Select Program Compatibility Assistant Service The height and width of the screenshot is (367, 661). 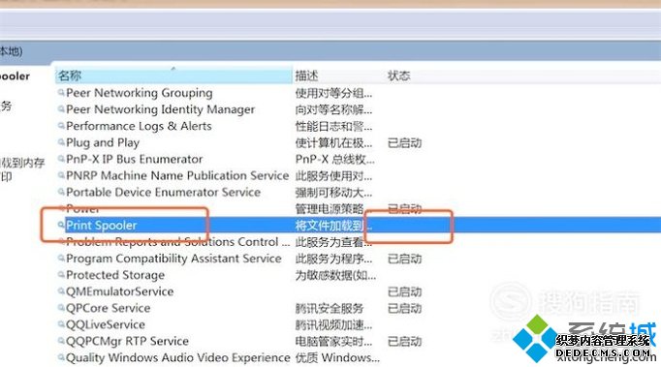coord(173,259)
